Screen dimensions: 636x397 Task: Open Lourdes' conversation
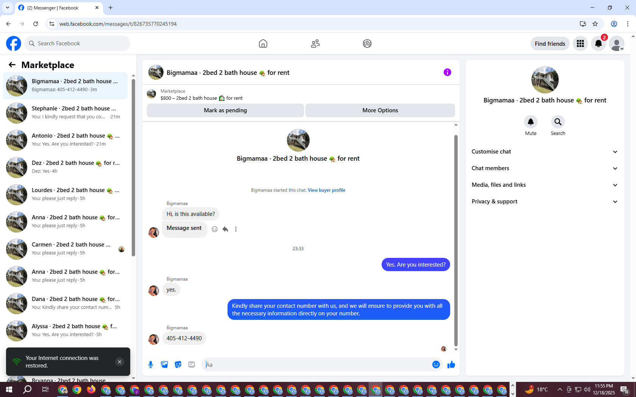point(65,195)
